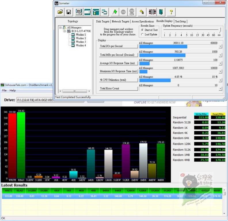Image resolution: width=228 pixels, height=221 pixels.
Task: Click the Save configuration floppy disk icon
Action: pyautogui.click(x=69, y=12)
